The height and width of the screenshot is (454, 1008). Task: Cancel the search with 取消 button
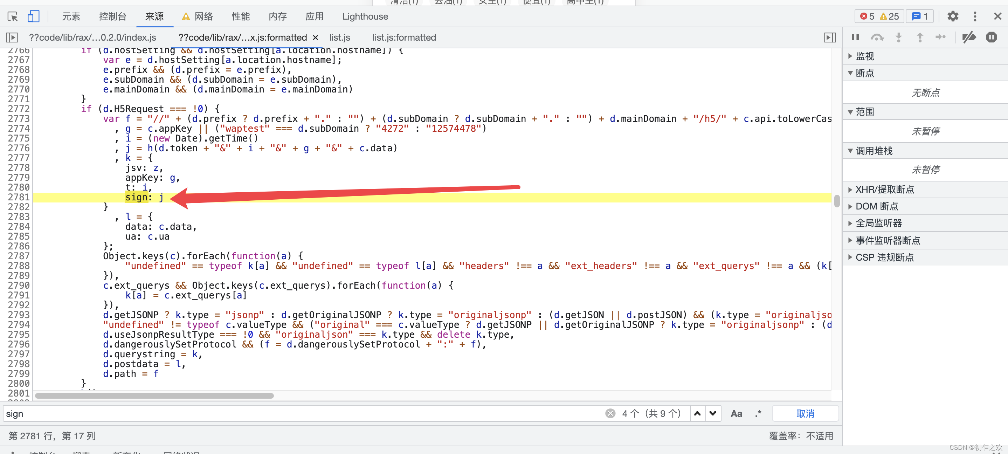click(805, 414)
